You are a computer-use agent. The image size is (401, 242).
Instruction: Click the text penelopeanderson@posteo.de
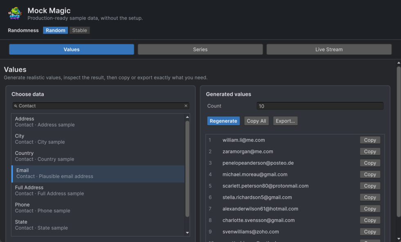pyautogui.click(x=258, y=163)
